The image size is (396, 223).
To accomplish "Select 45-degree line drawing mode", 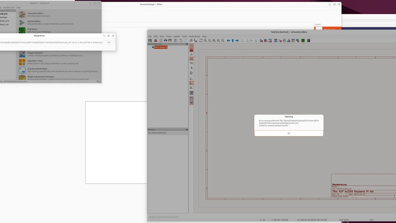I will (x=192, y=88).
